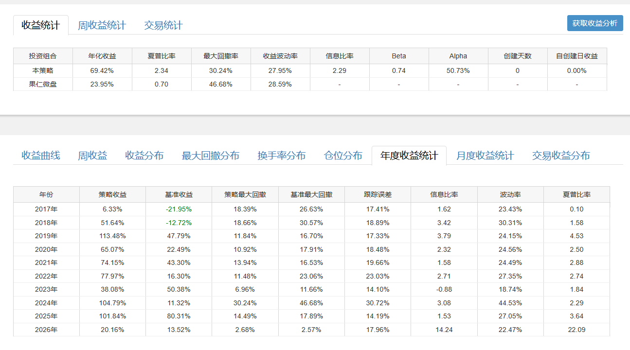Select the 跟踪误差 column header
Viewport: 630px width, 350px height.
pos(378,194)
